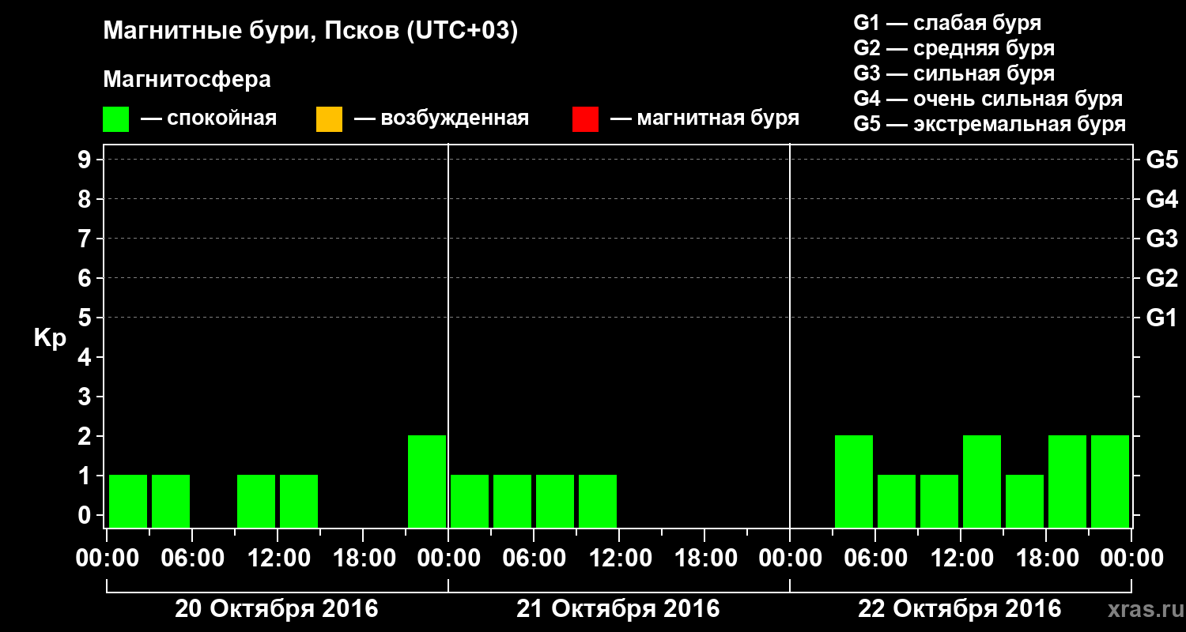Click the 18:00 time label under 20 October
This screenshot has width=1186, height=632.
coord(363,559)
